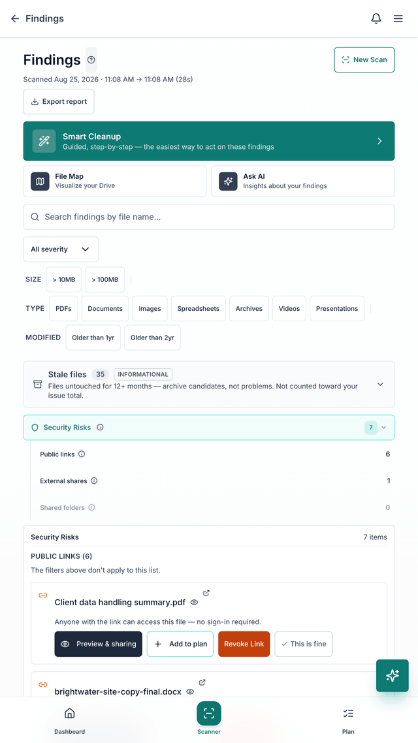The height and width of the screenshot is (743, 418).
Task: Click Revoke Link button
Action: [x=244, y=644]
